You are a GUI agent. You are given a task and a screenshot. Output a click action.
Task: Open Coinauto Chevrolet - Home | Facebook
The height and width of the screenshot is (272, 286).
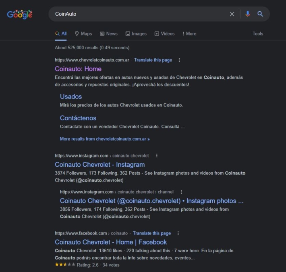(x=111, y=242)
